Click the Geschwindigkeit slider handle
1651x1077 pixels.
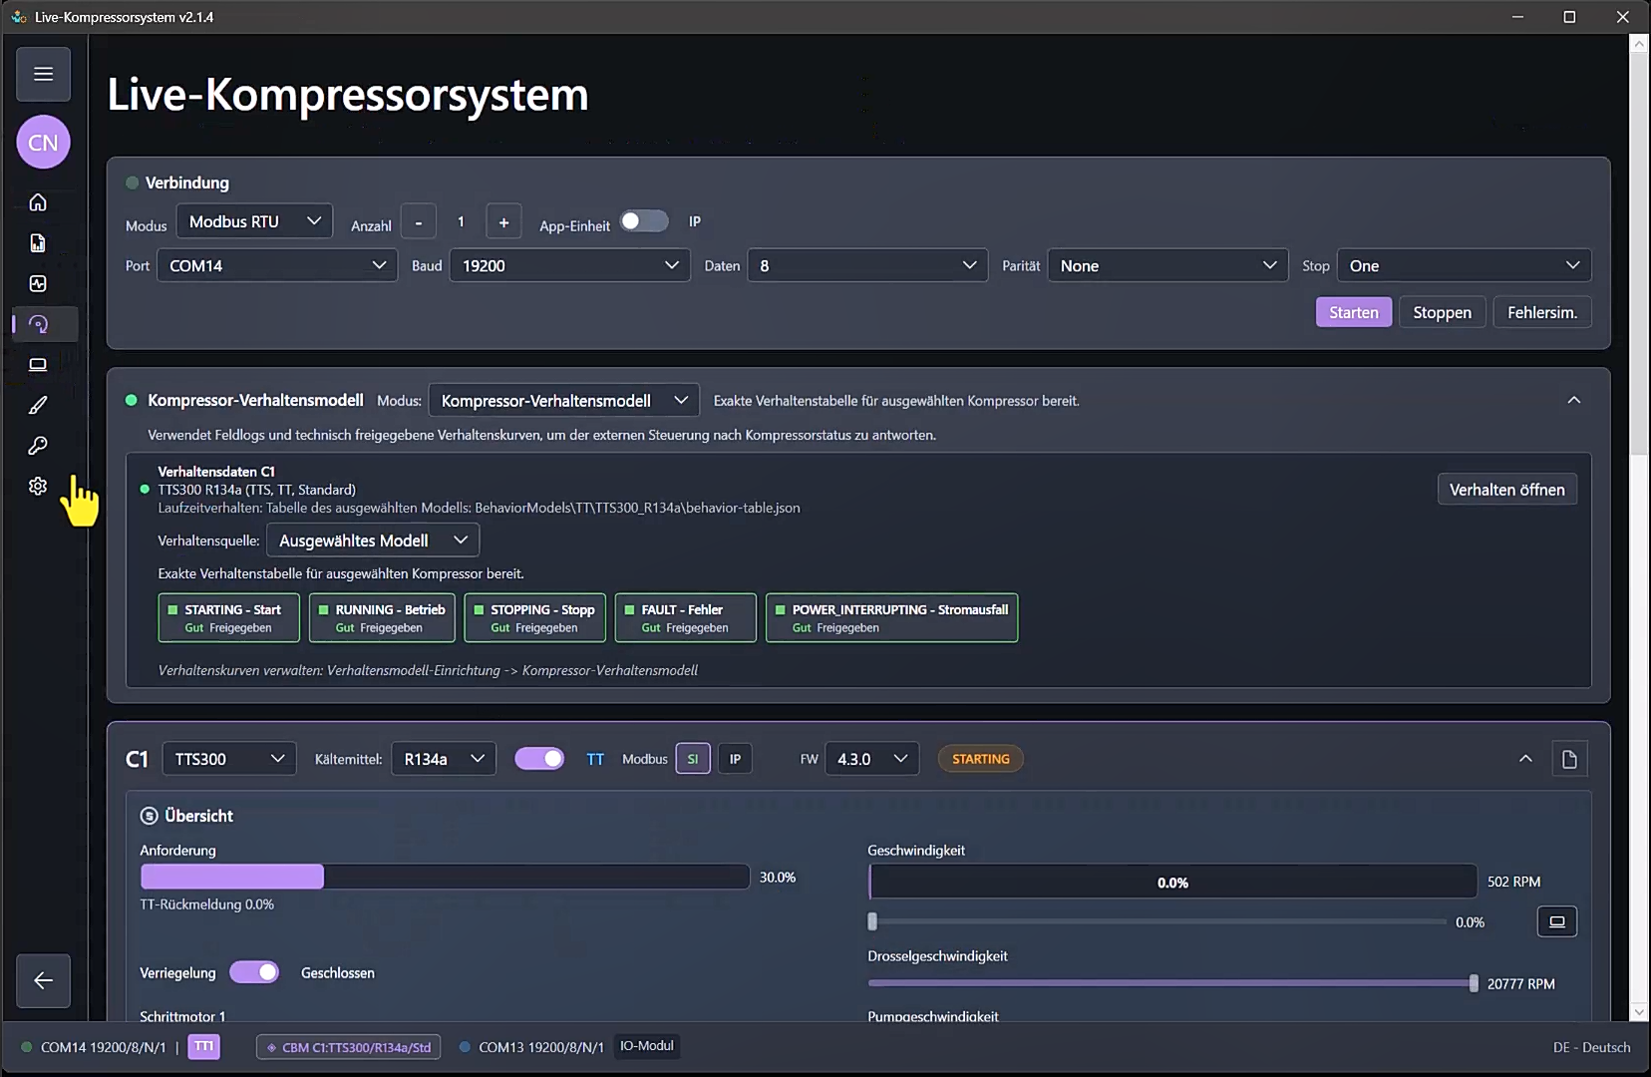click(872, 921)
